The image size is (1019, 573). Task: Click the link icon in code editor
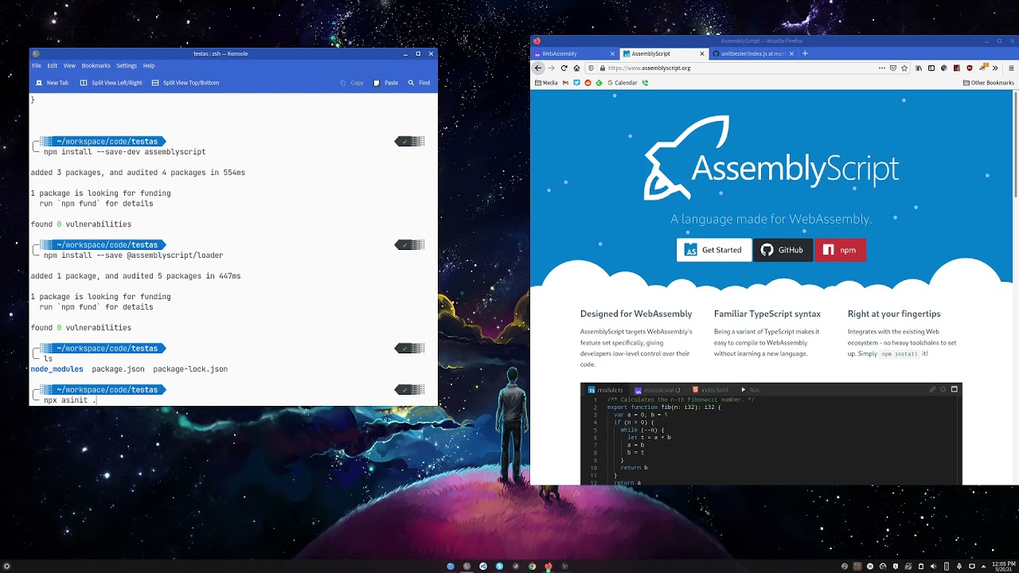932,390
